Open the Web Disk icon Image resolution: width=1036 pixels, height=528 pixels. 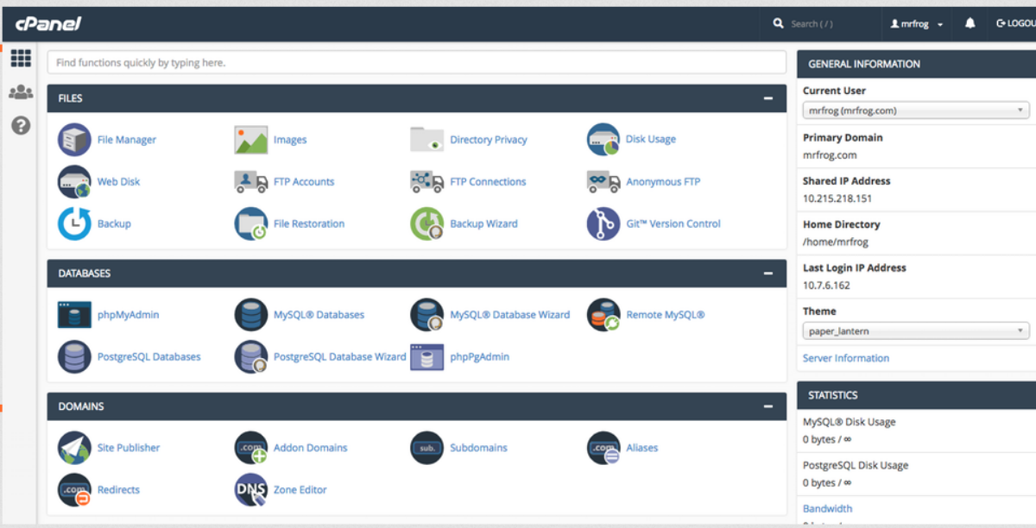click(x=74, y=181)
